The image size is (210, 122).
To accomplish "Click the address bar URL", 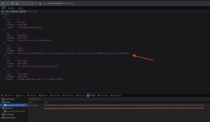I will pos(59,4).
